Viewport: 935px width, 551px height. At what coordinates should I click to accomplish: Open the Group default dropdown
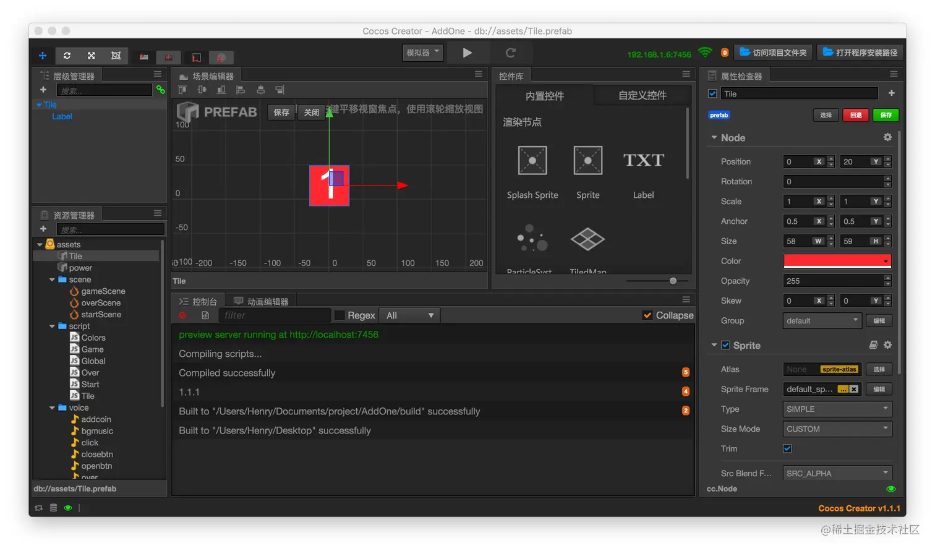tap(822, 320)
